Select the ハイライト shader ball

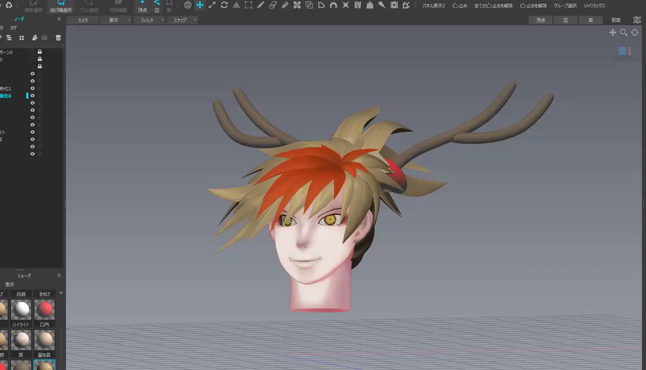coord(21,339)
